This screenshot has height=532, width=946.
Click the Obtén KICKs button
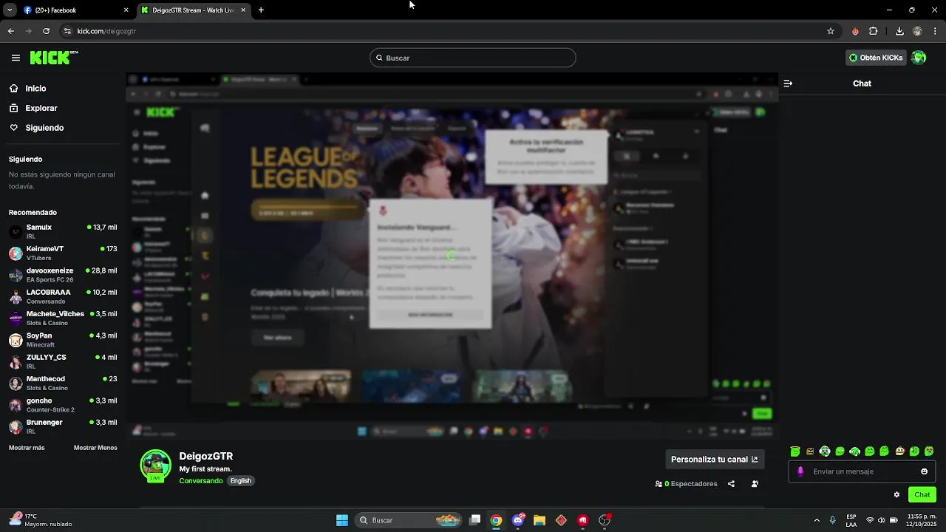[x=876, y=58]
